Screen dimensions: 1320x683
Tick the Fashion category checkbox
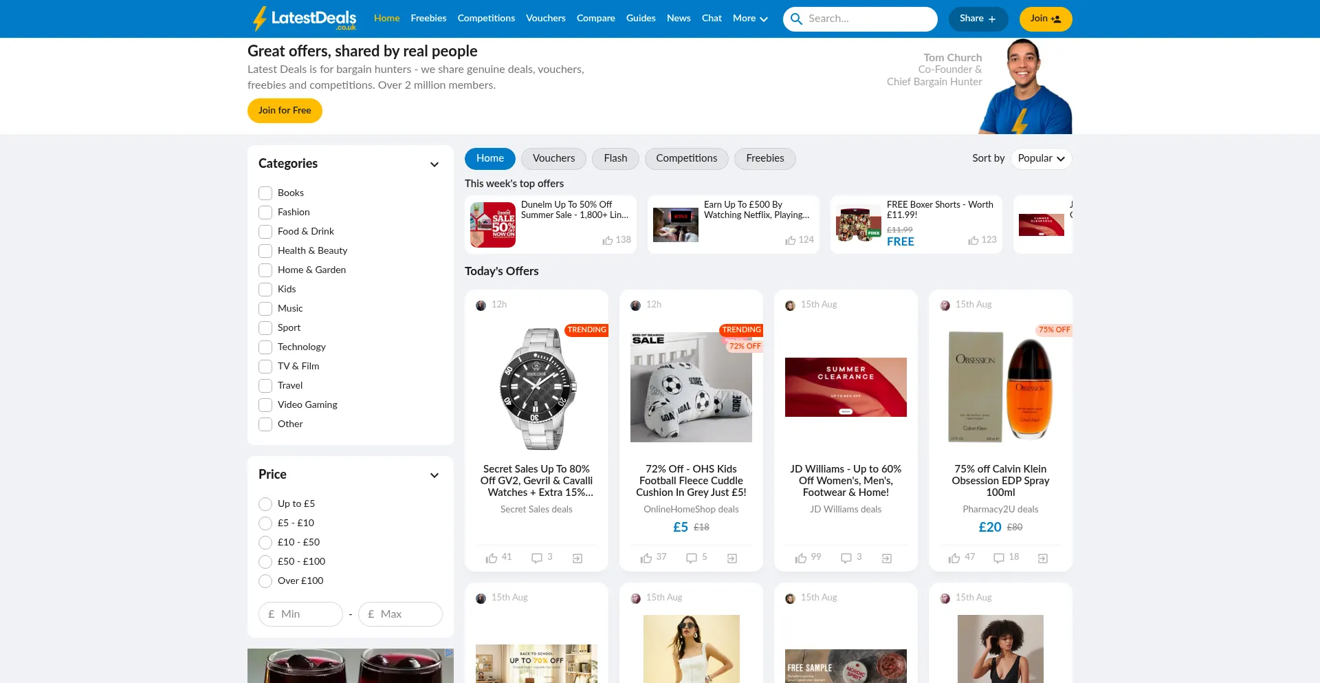[x=265, y=213]
